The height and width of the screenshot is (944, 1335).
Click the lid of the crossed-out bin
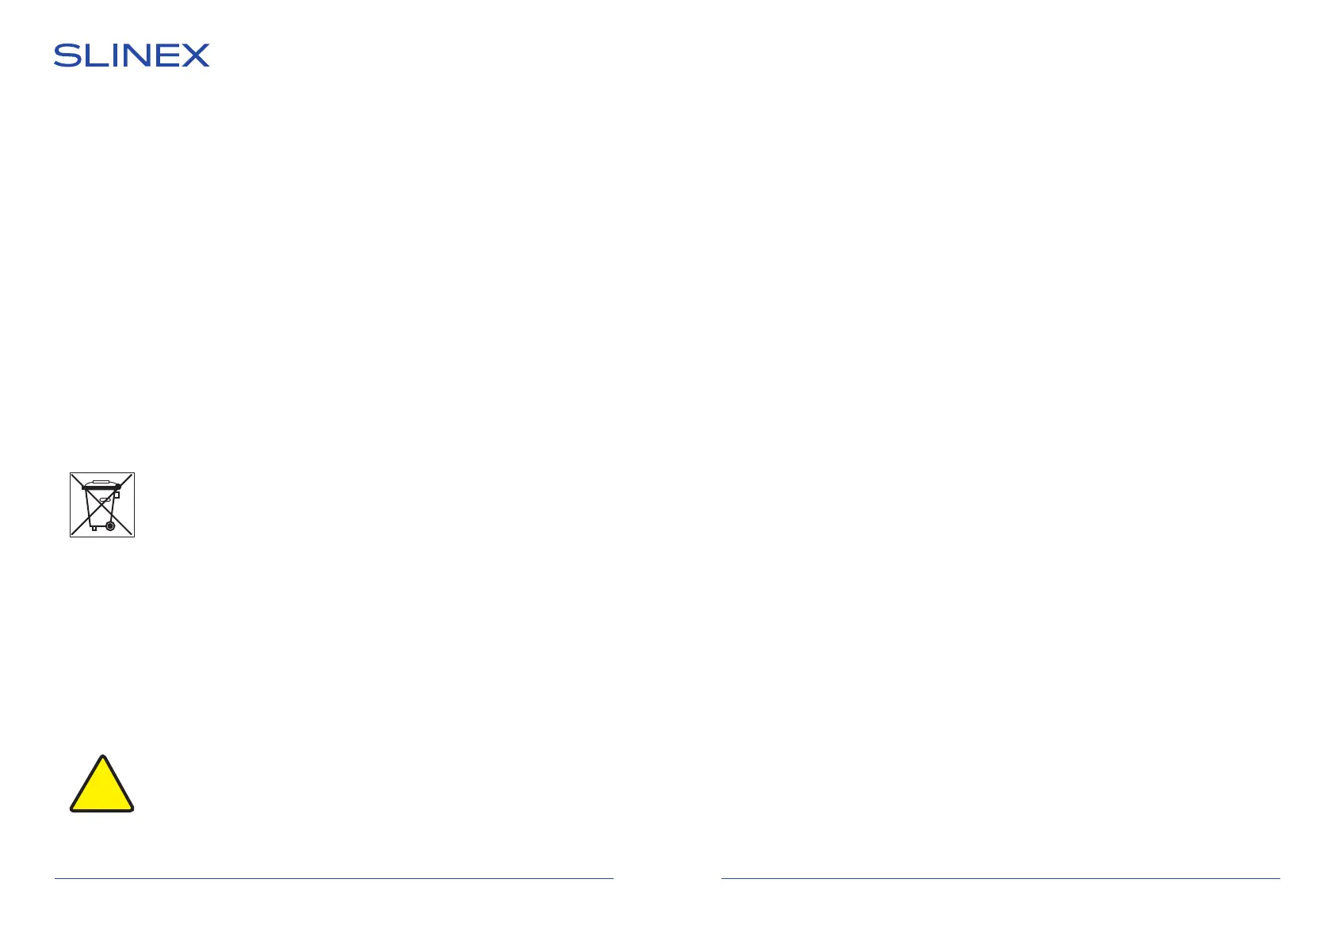tap(101, 485)
